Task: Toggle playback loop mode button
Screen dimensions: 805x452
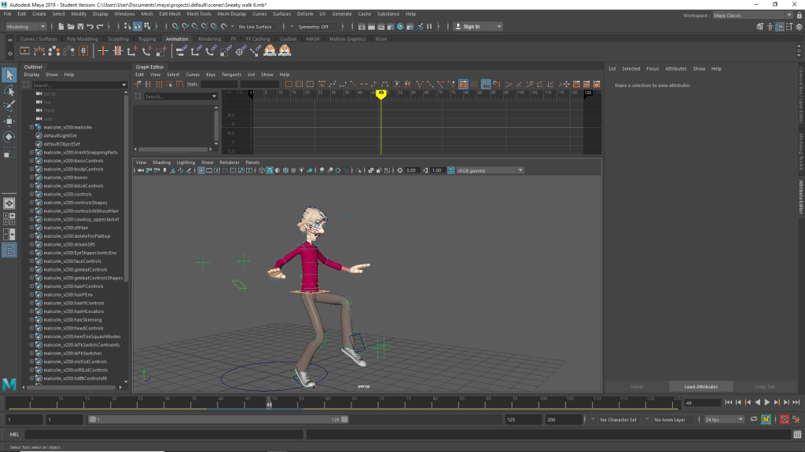Action: [x=755, y=420]
